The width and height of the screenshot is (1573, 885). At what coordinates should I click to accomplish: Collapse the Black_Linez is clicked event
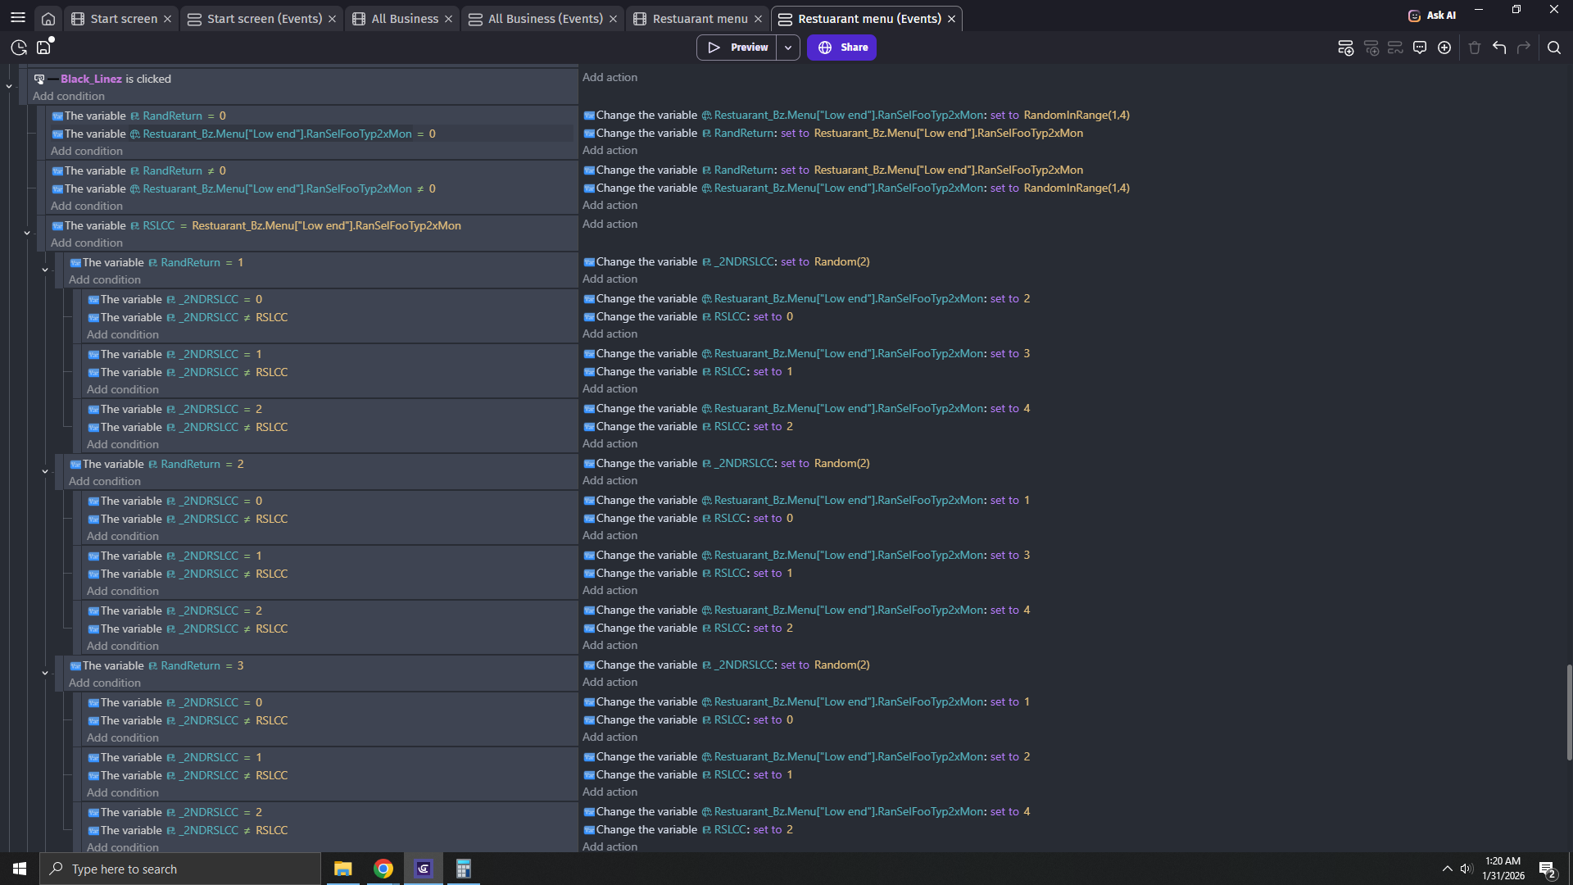(9, 86)
